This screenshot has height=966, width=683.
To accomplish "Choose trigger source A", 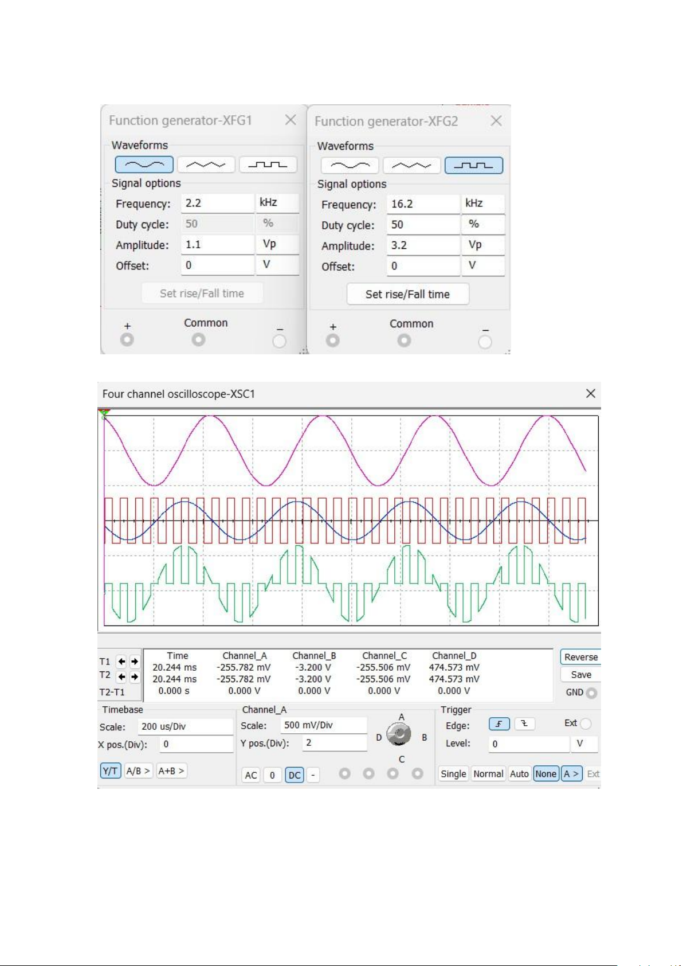I will (572, 774).
